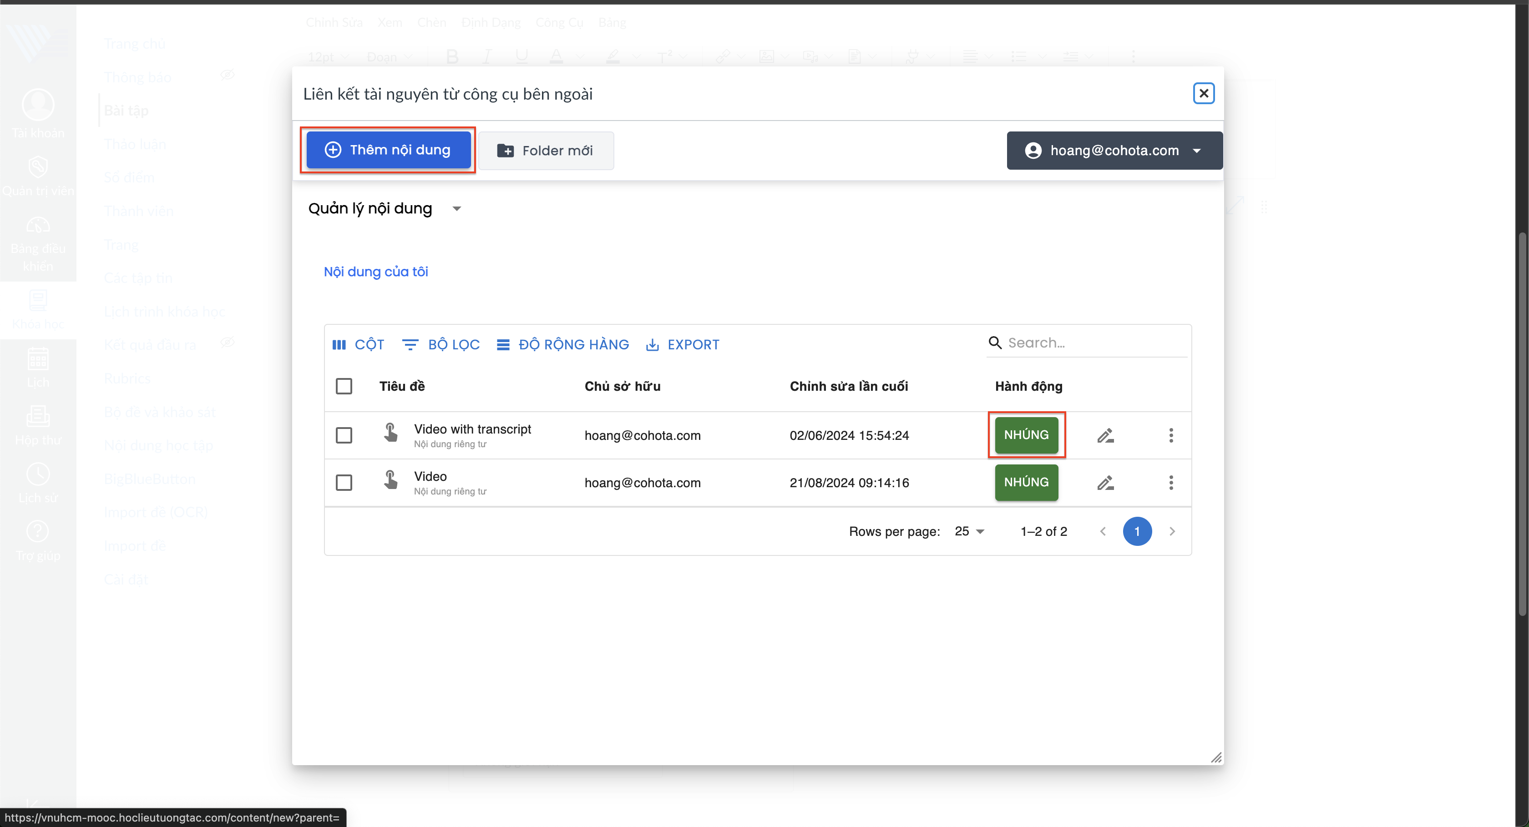Click the Folder mới button
Screen dimensions: 1529x827
point(546,151)
